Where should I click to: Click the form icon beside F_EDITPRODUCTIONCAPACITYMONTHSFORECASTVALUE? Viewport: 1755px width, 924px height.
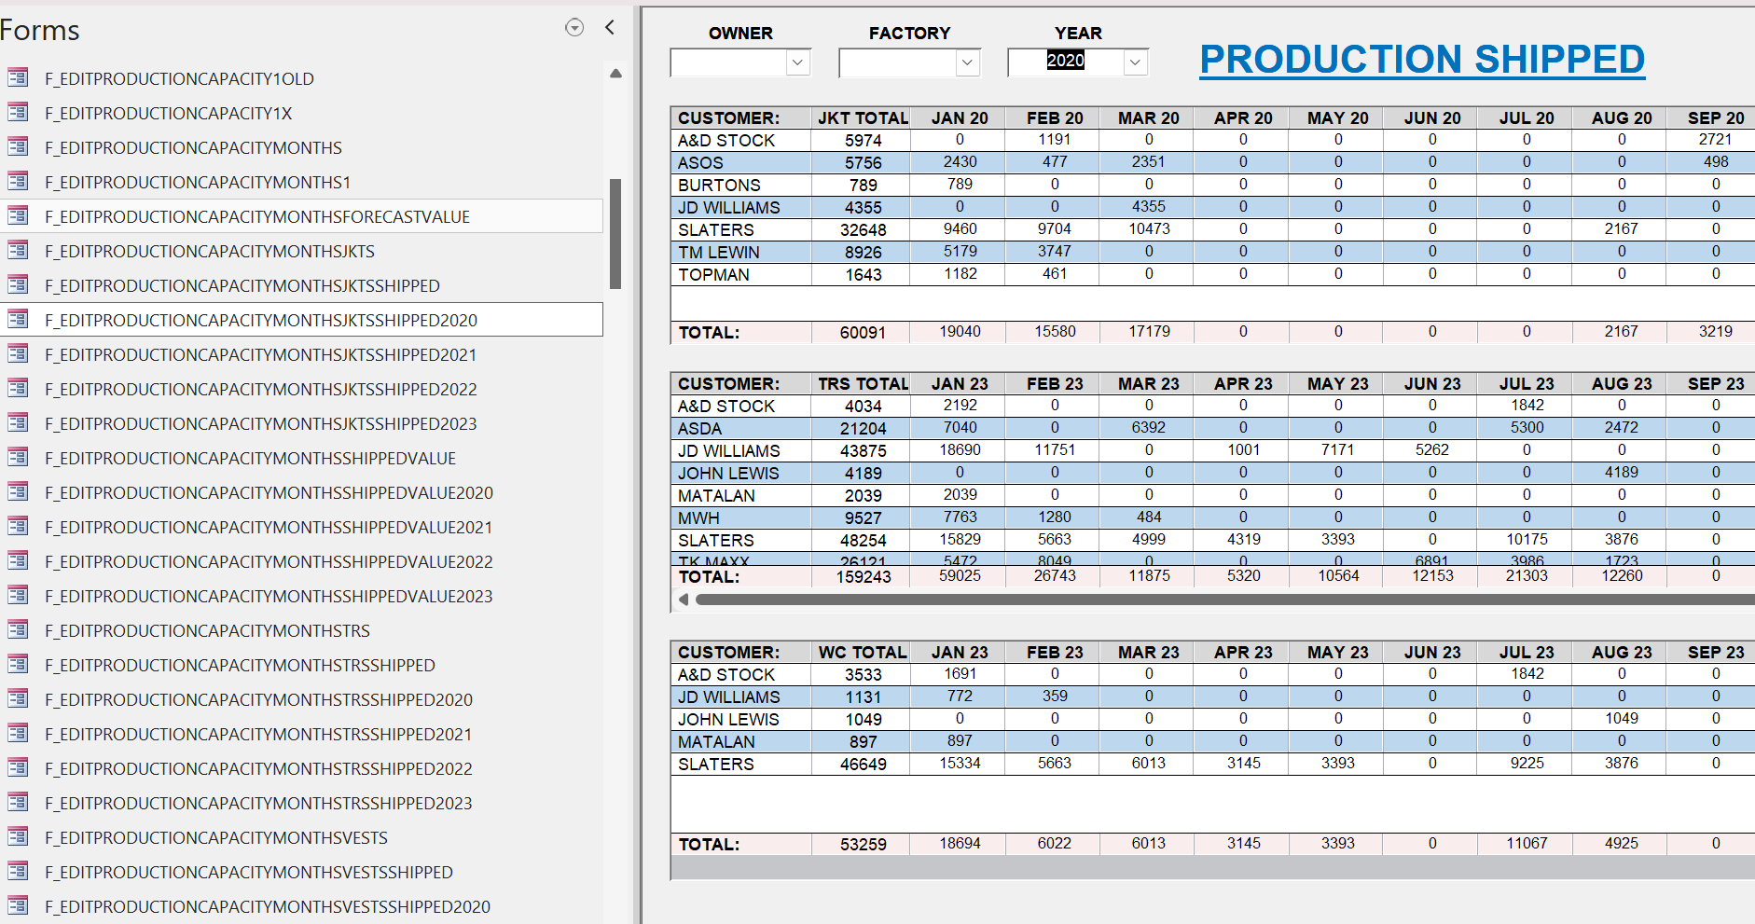click(x=18, y=215)
